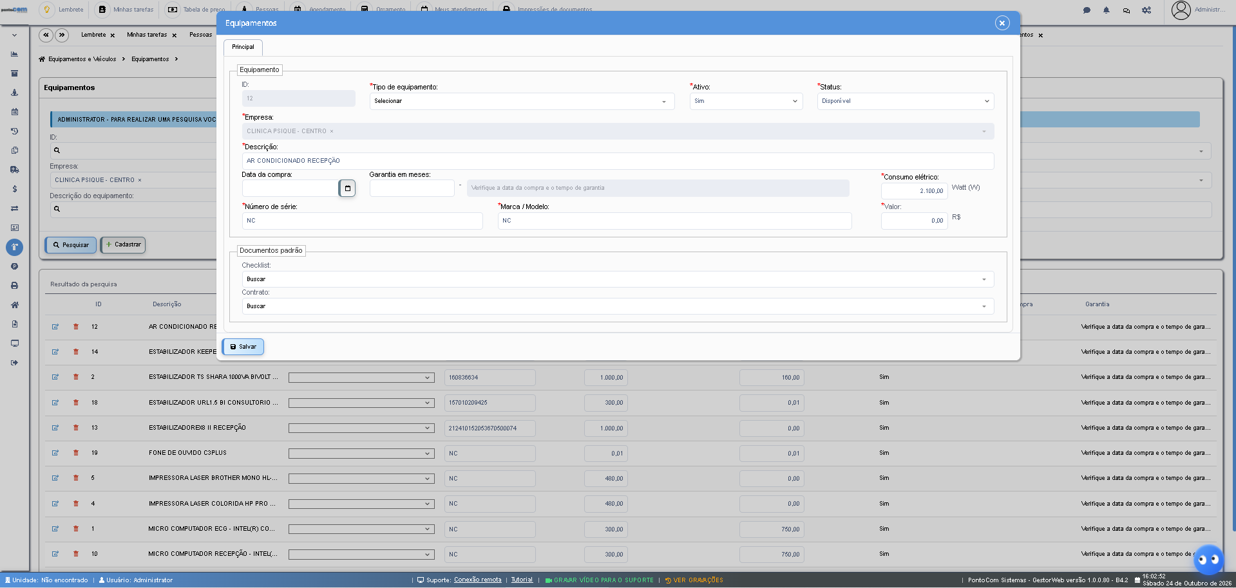1236x588 pixels.
Task: Open the settings gears icon in top bar
Action: tap(1146, 10)
